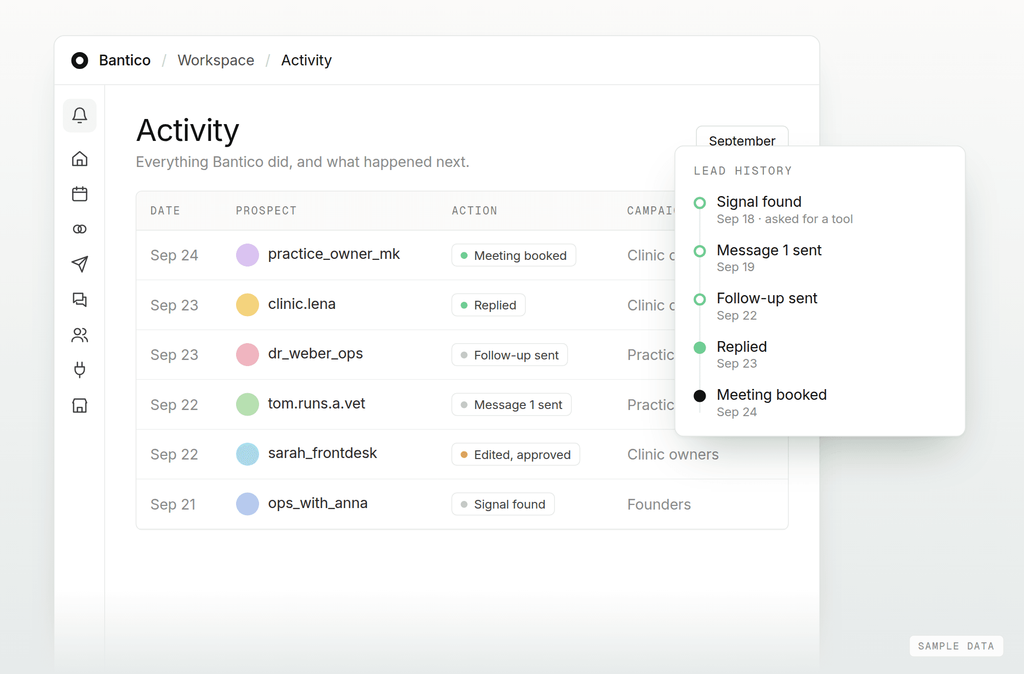Select prospect name ops_with_anna
The height and width of the screenshot is (674, 1024).
318,503
